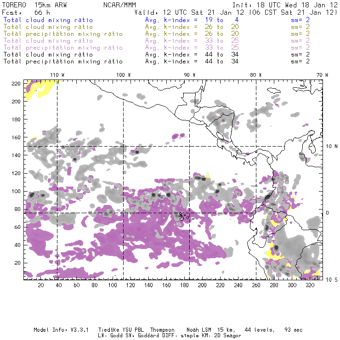The height and width of the screenshot is (340, 340).
Task: Click the blue Total cloud mixing ratio legend
Action: 48,20
